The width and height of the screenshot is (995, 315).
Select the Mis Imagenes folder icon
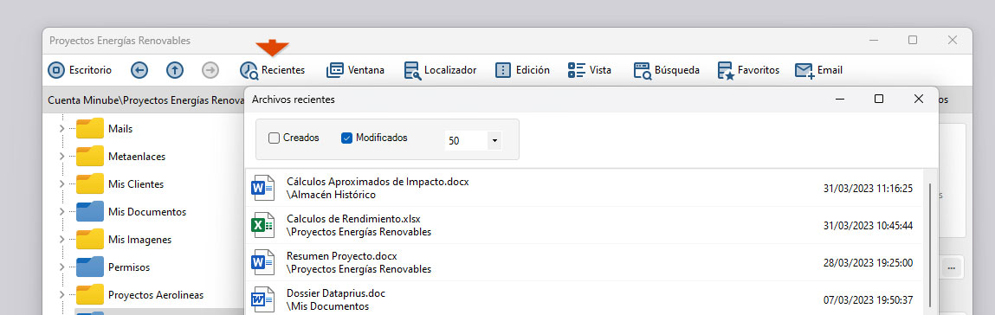point(89,240)
